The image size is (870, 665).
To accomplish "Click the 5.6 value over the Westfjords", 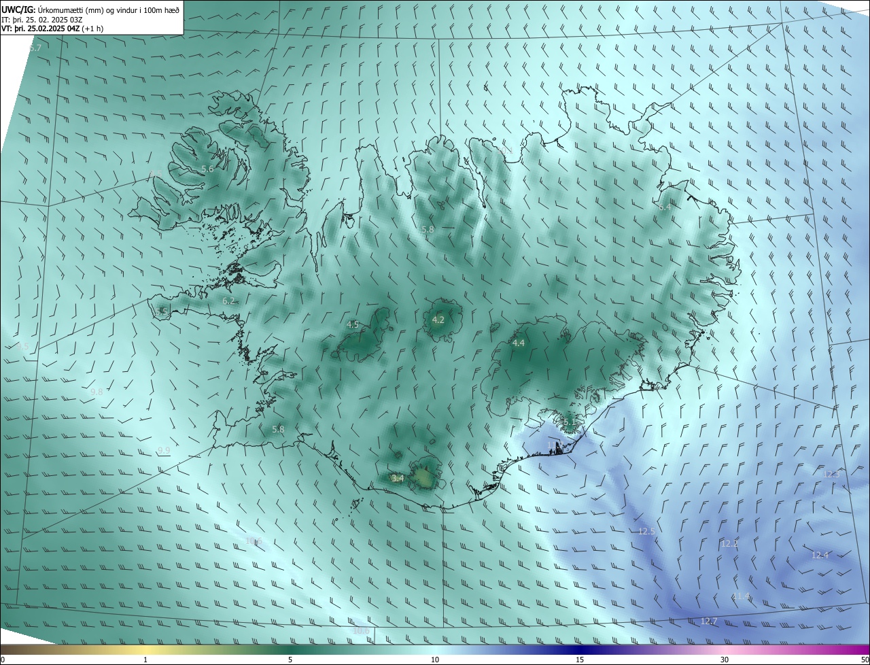I will (x=207, y=169).
